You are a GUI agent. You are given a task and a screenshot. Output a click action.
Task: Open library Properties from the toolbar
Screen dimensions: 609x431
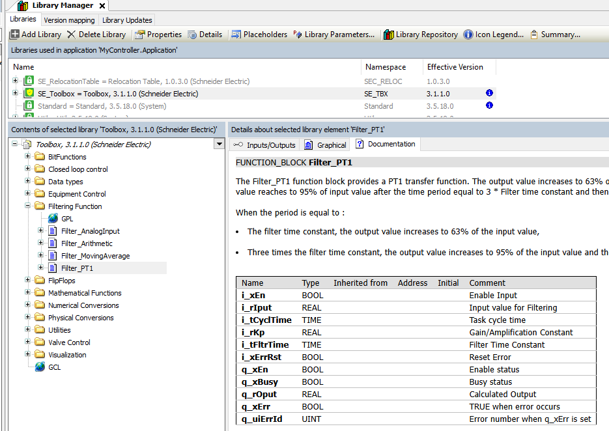pos(139,35)
